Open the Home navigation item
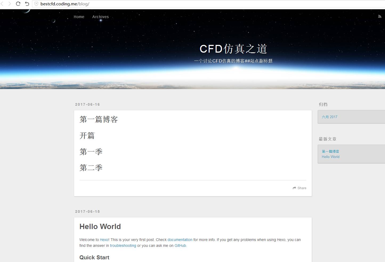This screenshot has height=262, width=385. pos(79,17)
